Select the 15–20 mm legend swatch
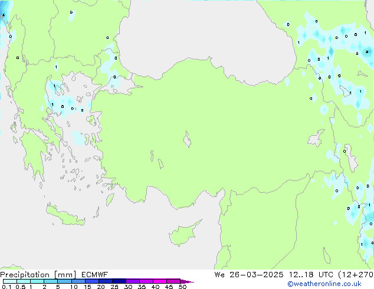The width and height of the screenshot is (374, 289). pyautogui.click(x=91, y=281)
